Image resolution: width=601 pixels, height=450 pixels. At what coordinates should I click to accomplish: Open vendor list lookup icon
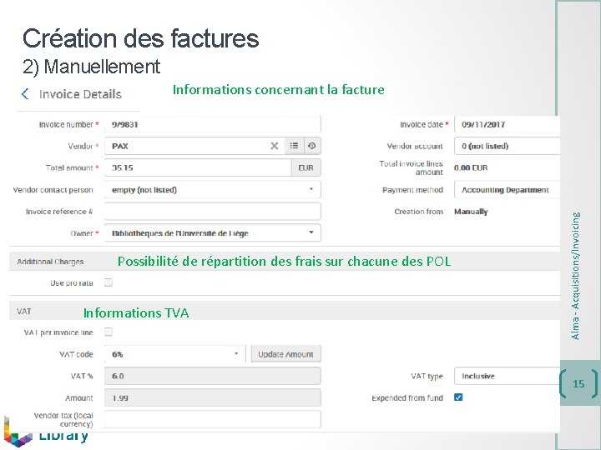pos(295,146)
